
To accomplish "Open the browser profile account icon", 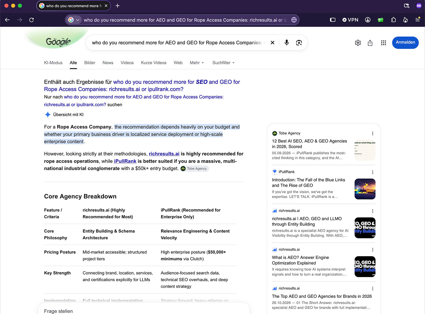I will [368, 20].
